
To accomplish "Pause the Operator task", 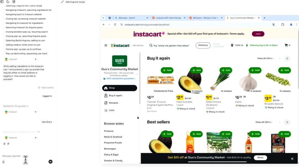I will [x=50, y=162].
